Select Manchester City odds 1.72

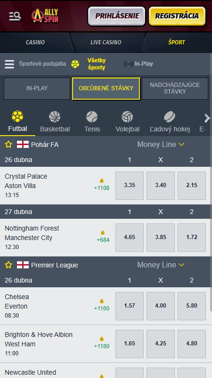(192, 237)
